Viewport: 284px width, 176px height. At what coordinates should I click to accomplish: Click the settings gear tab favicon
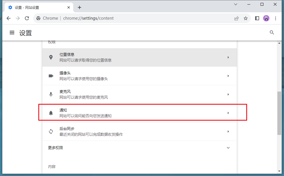(10, 7)
